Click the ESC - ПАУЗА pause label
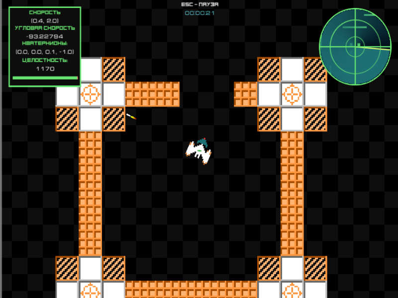 pos(200,4)
